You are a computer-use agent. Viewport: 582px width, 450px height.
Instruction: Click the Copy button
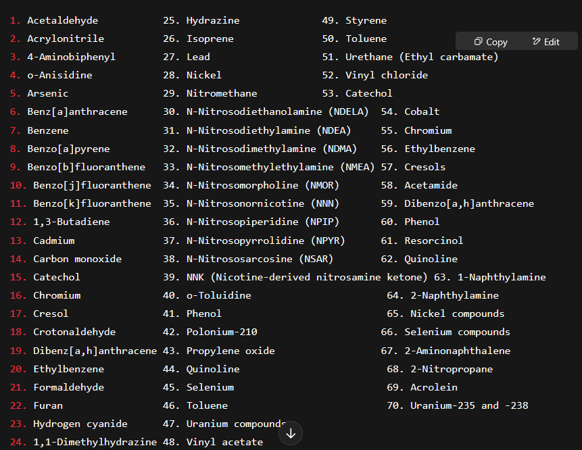coord(491,42)
